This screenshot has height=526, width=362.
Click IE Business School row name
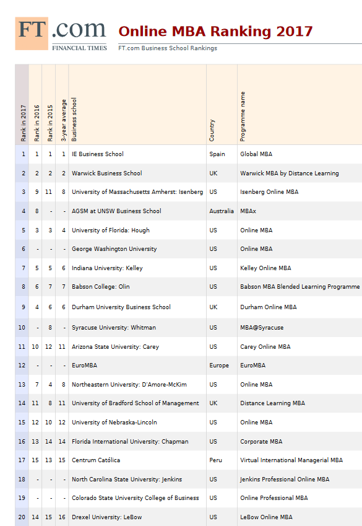click(98, 154)
